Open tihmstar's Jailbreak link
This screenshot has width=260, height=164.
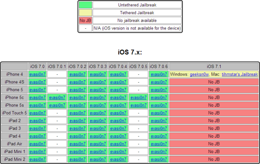pos(240,74)
